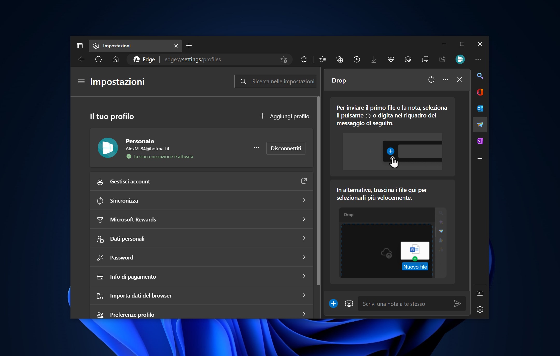Open OneNote sidebar icon
Image resolution: width=560 pixels, height=356 pixels.
tap(480, 141)
